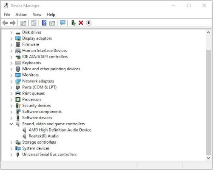Expand the Monitors node

pyautogui.click(x=11, y=75)
